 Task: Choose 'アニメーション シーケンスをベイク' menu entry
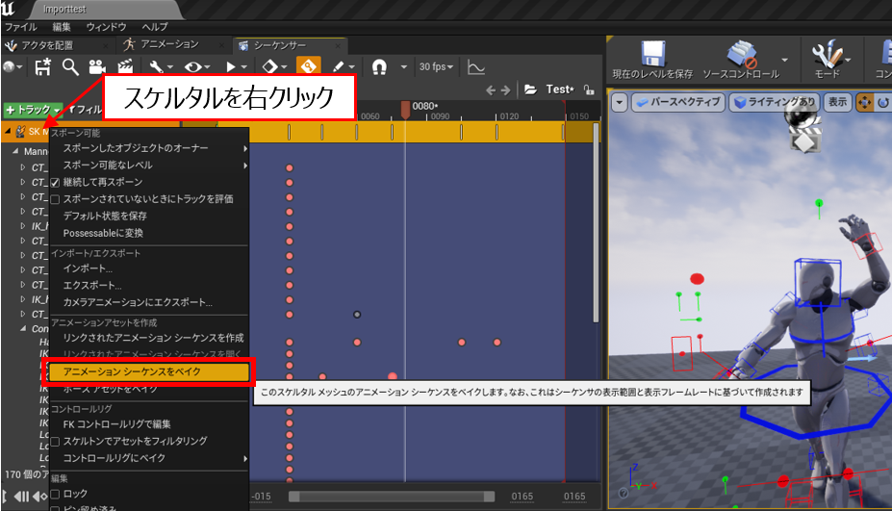point(149,372)
